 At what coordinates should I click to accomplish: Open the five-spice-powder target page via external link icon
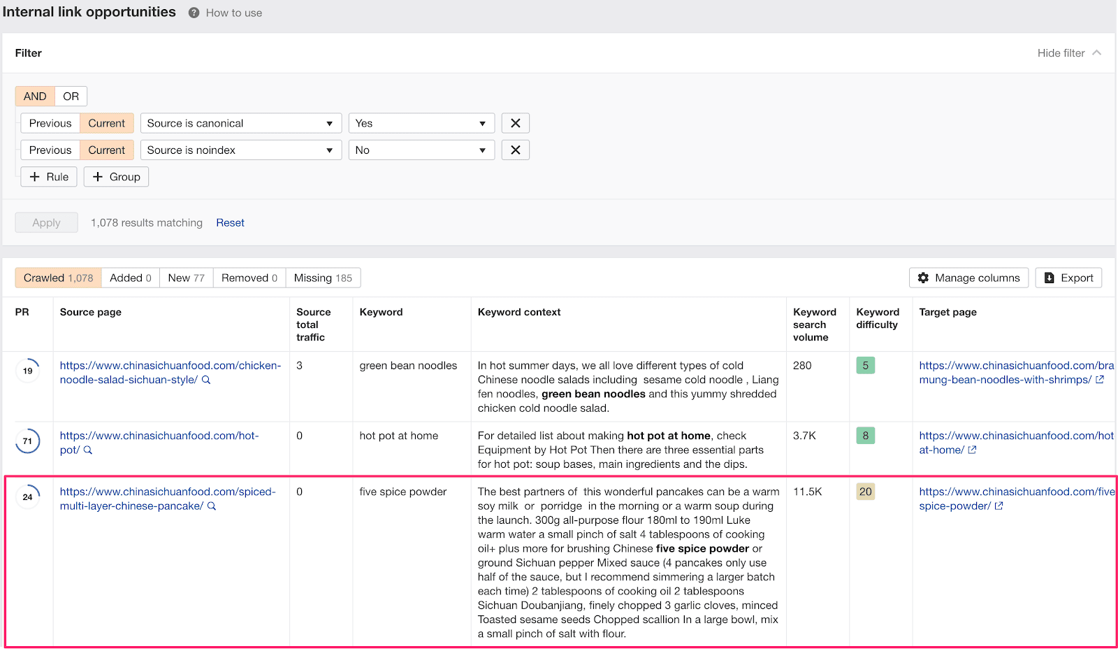pyautogui.click(x=1000, y=506)
